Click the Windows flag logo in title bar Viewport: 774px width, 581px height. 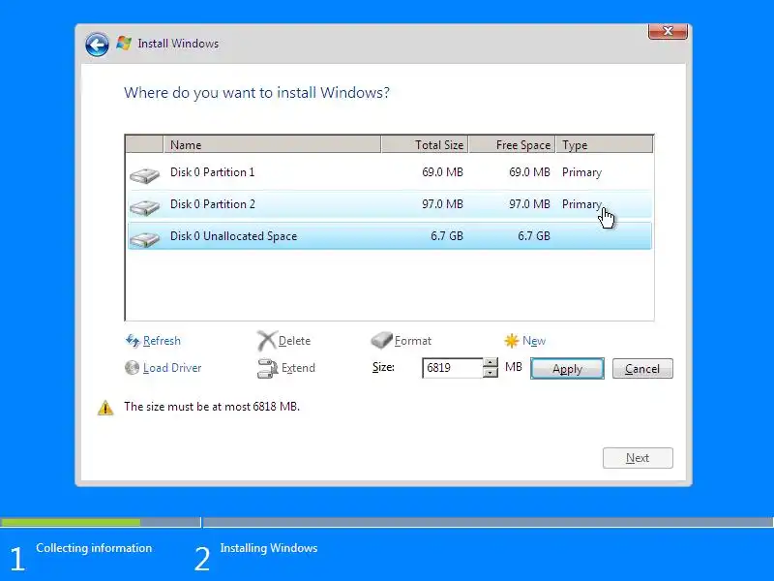[x=124, y=43]
